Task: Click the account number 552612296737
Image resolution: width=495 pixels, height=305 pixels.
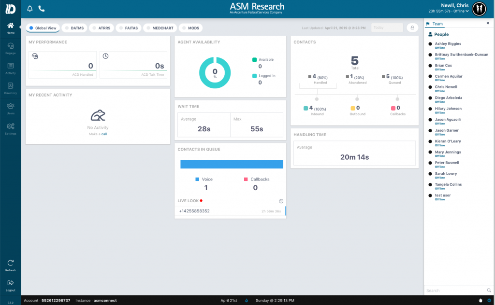Action: tap(56, 300)
